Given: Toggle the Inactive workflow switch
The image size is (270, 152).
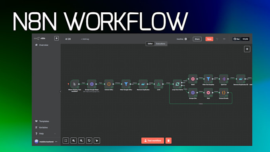Looking at the screenshot, I should (187, 39).
